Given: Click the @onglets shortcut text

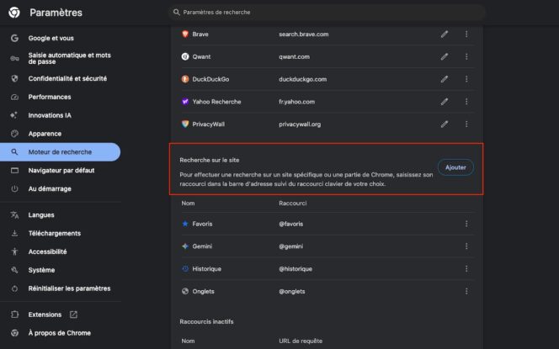Looking at the screenshot, I should (x=292, y=291).
